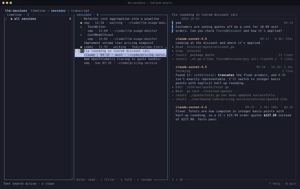Expand the Read internal/quote/discount.go tool call
The height and width of the screenshot is (189, 300).
pyautogui.click(x=173, y=47)
